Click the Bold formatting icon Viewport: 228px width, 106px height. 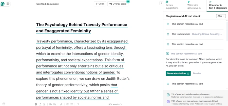[36, 104]
